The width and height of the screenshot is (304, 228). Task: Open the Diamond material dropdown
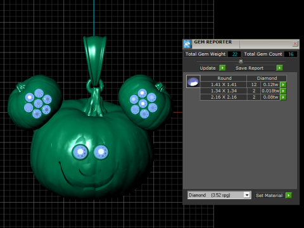[x=246, y=195]
